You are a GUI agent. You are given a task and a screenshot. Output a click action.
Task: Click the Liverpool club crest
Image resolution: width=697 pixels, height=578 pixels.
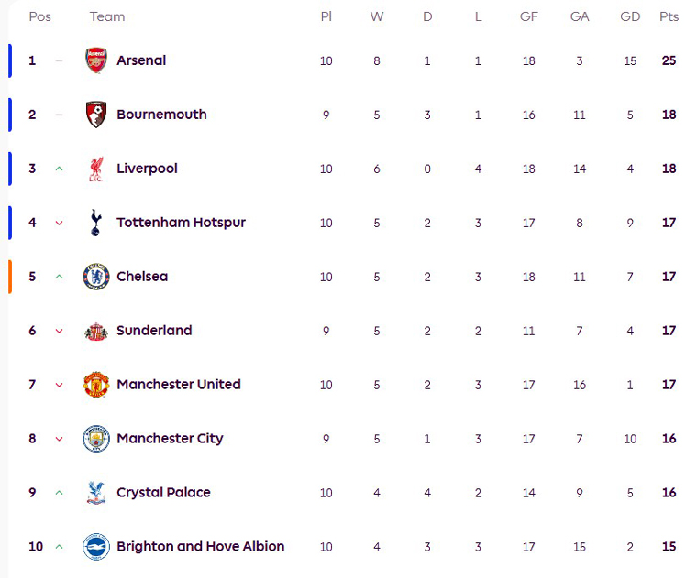[x=96, y=169]
